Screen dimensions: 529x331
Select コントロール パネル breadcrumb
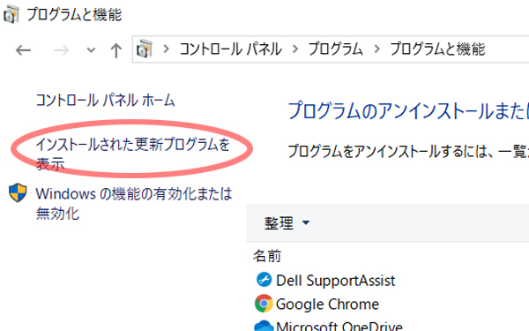pos(230,49)
